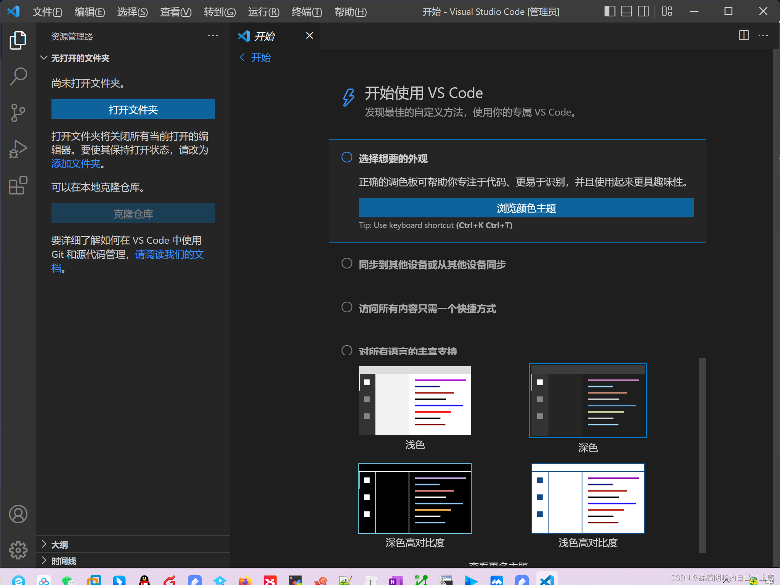Click the 打开文件夹 button
Image resolution: width=780 pixels, height=585 pixels.
133,109
